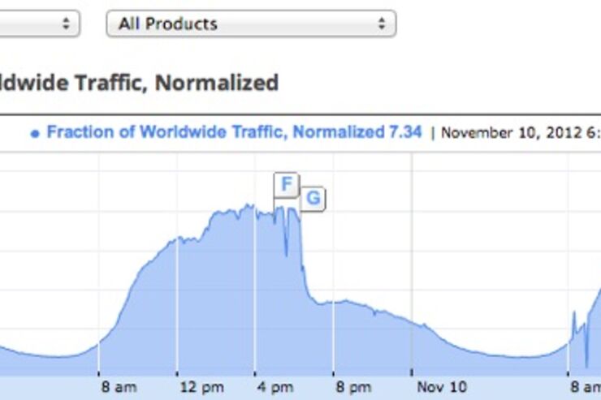The height and width of the screenshot is (400, 601).
Task: Click the legend label Fraction of Worldwide Traffic, Normalized
Action: 216,132
